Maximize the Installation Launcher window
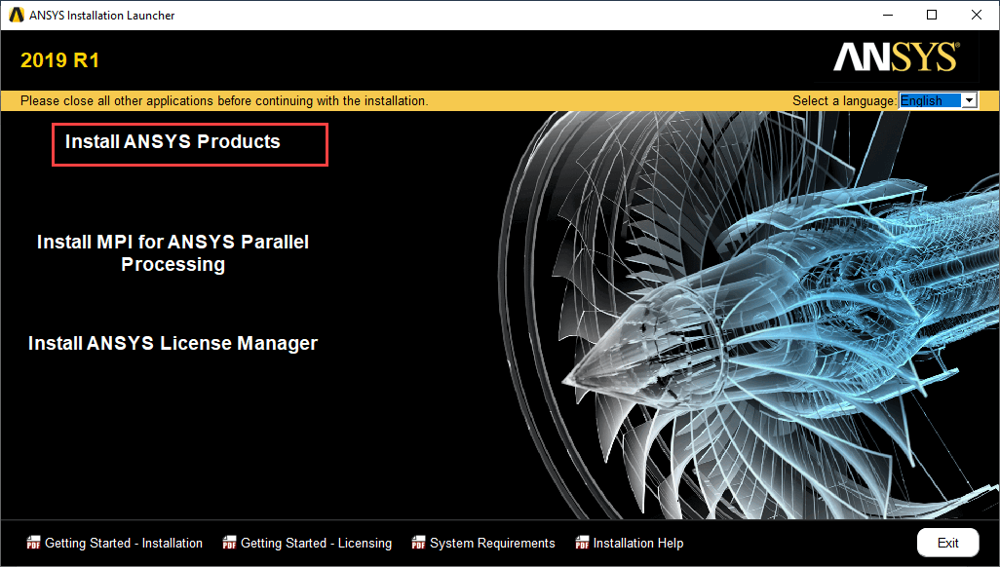The height and width of the screenshot is (567, 1000). (x=932, y=15)
